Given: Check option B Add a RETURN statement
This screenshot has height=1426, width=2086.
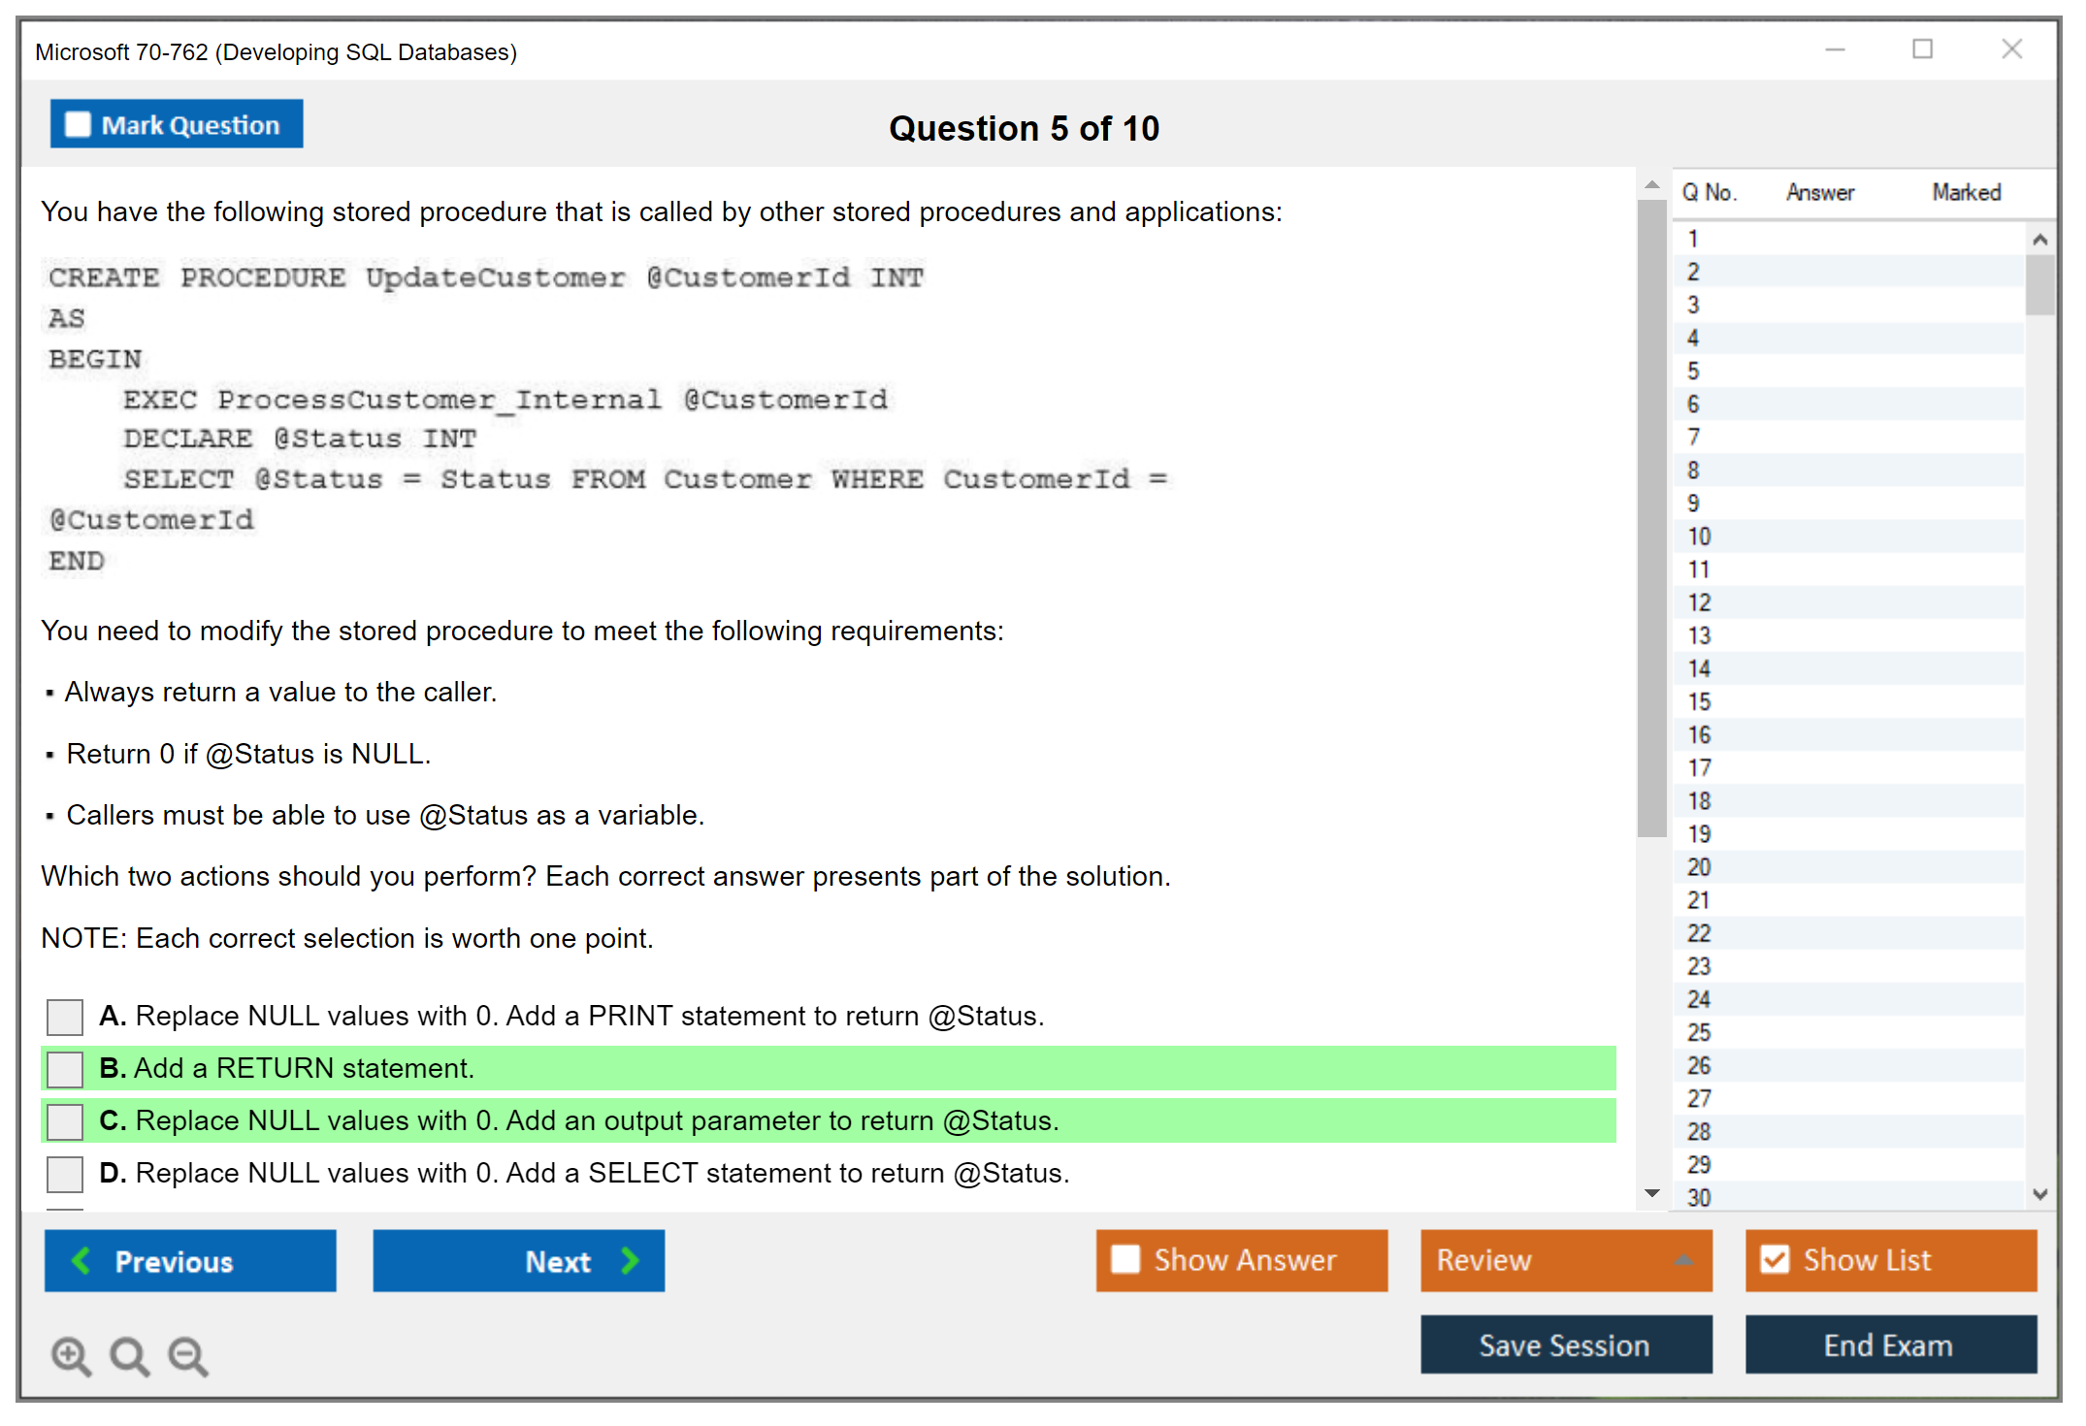Looking at the screenshot, I should tap(65, 1069).
